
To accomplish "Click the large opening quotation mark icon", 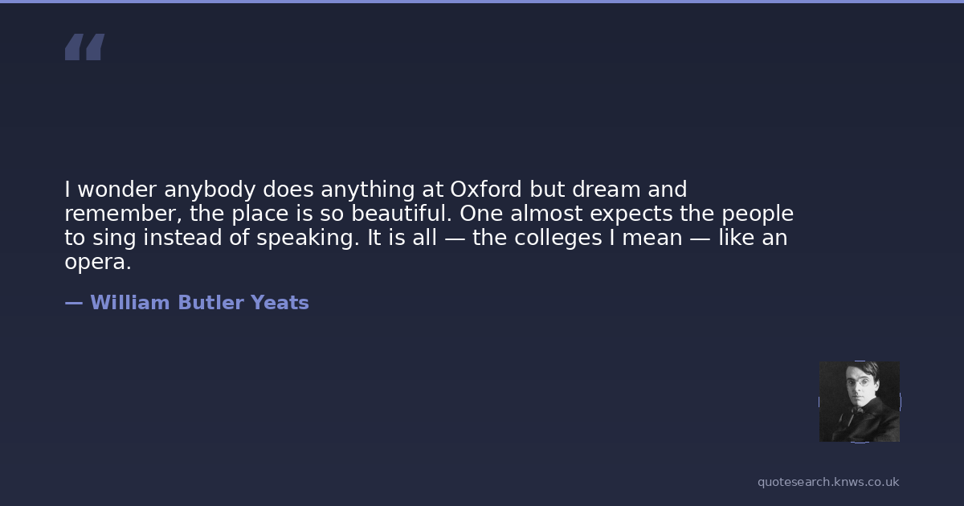I will point(84,47).
